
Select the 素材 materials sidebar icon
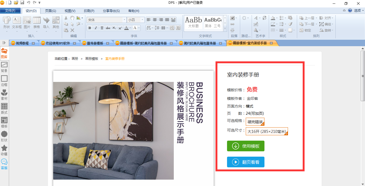(x=4, y=95)
